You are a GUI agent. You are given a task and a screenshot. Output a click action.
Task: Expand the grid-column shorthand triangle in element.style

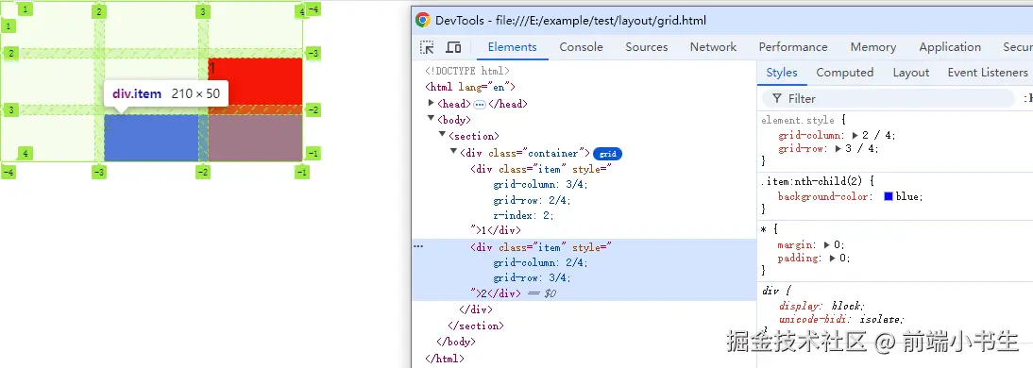click(x=855, y=136)
